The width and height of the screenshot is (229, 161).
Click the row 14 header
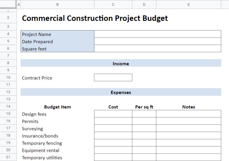8,107
